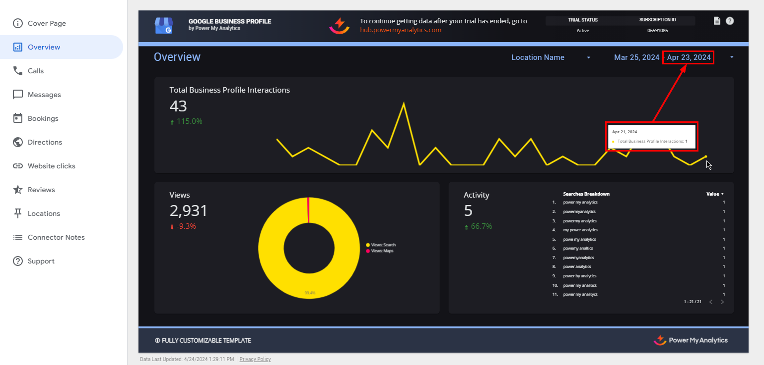
Task: Click the Messages chat bubble icon
Action: coord(18,95)
